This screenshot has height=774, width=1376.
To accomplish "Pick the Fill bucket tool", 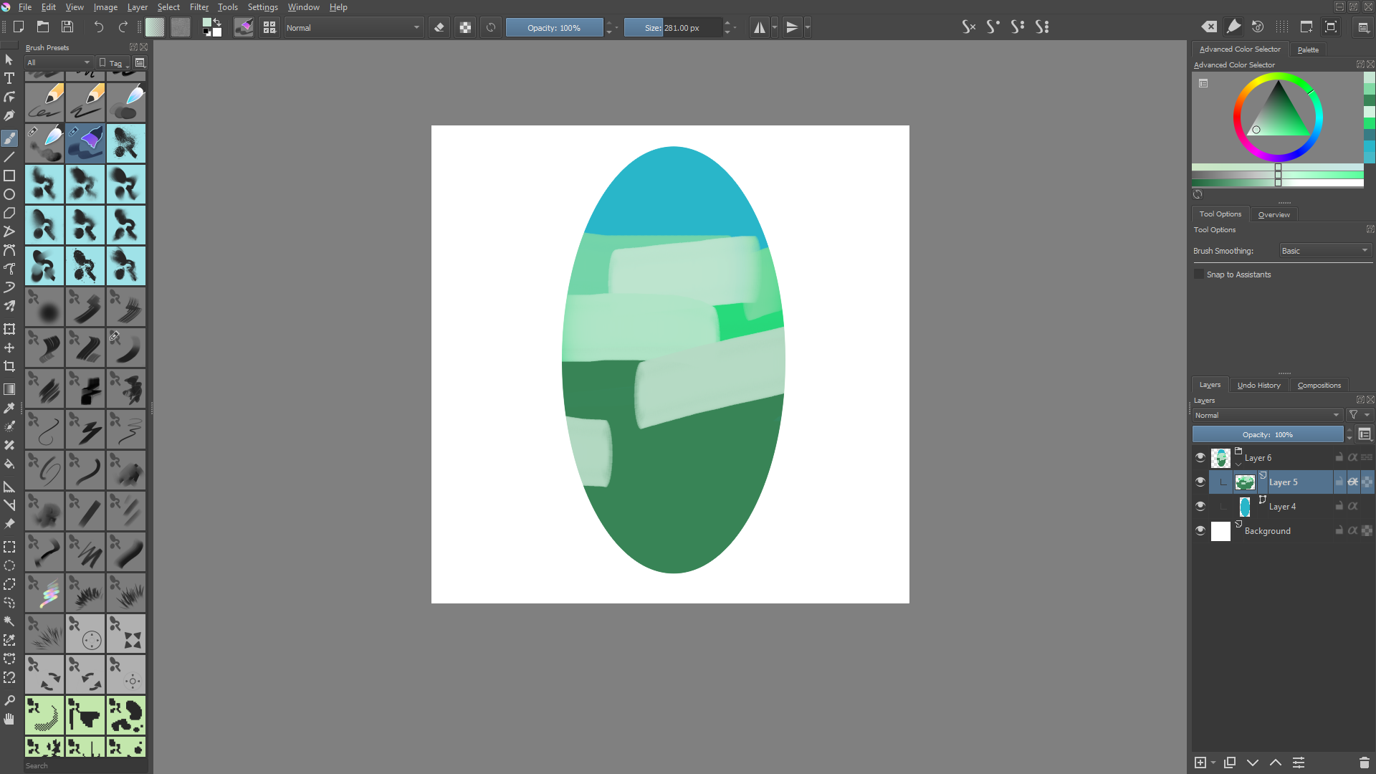I will (9, 464).
